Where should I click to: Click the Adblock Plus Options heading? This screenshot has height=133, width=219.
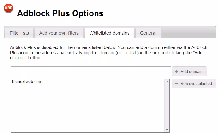point(60,13)
